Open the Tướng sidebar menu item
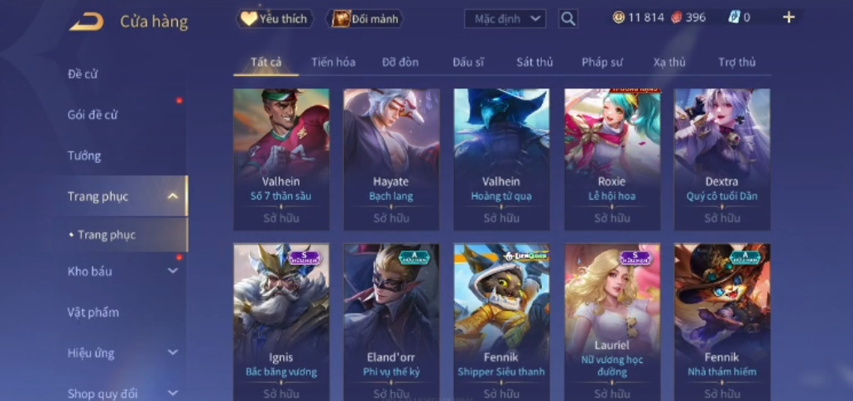The image size is (853, 401). tap(84, 156)
